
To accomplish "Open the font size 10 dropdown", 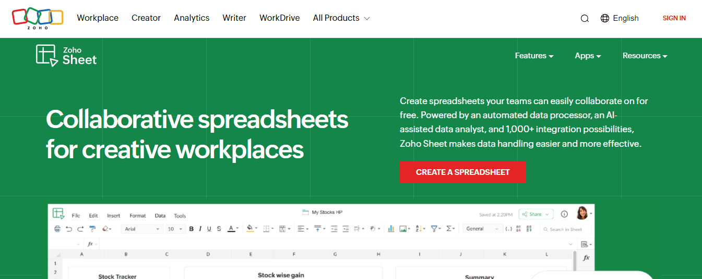I will pyautogui.click(x=175, y=229).
